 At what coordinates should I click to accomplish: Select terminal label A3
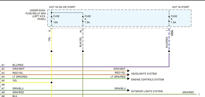pyautogui.click(x=3, y=73)
